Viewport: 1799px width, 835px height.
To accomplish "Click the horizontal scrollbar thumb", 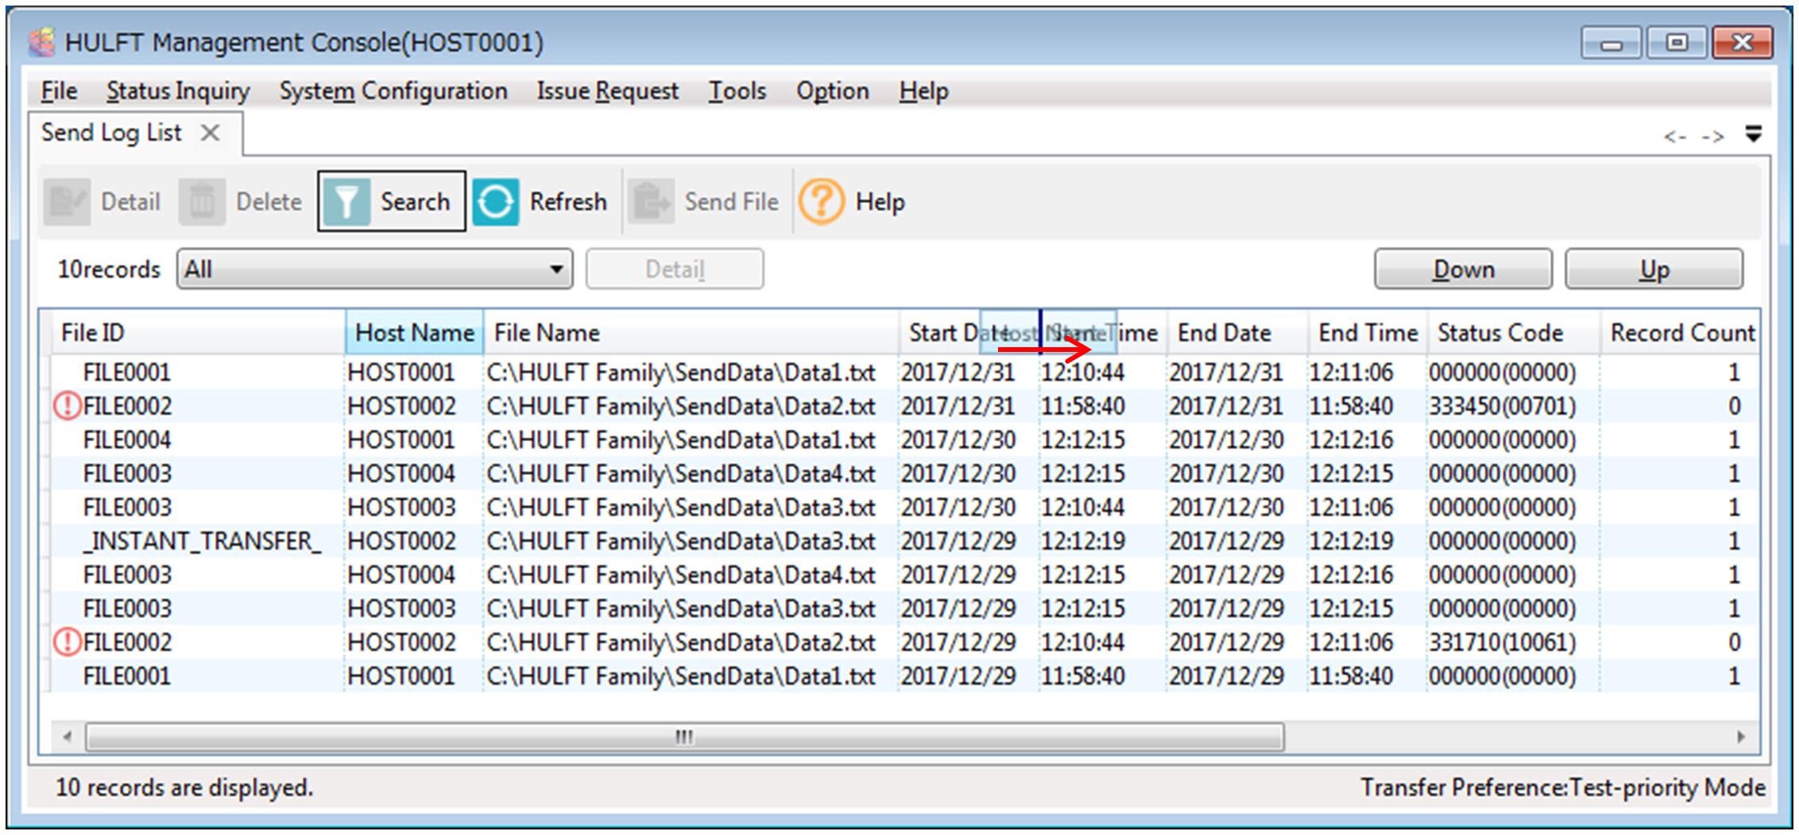I will (x=684, y=736).
